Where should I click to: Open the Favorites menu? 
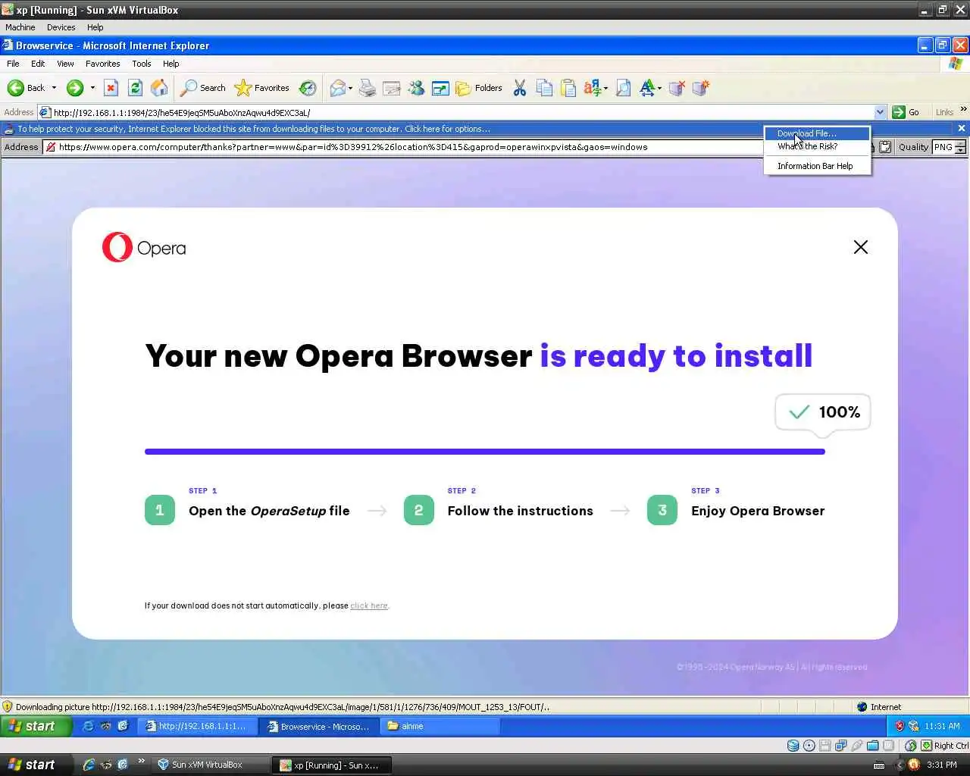tap(102, 64)
